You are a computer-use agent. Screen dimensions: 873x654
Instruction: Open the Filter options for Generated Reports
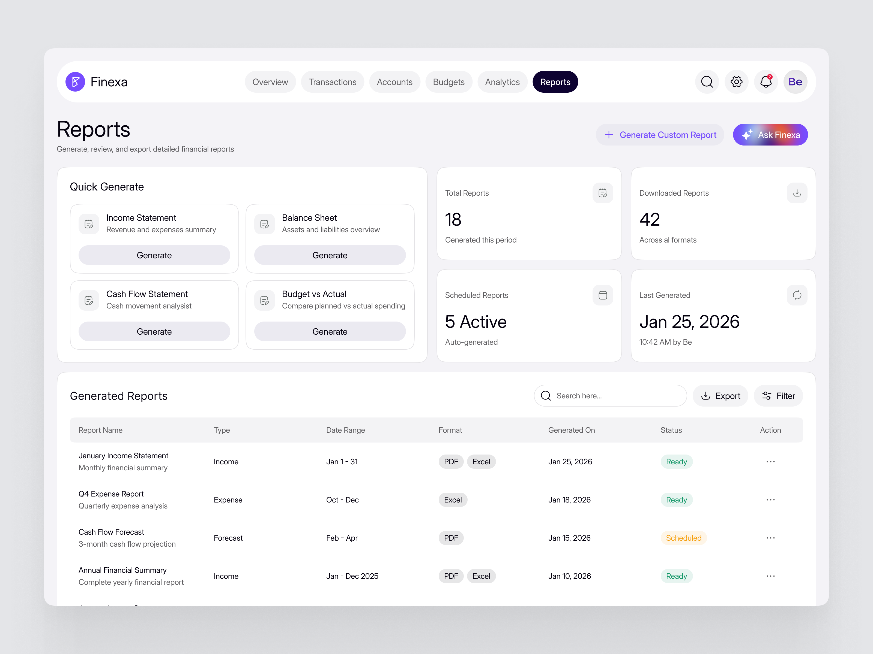(778, 396)
